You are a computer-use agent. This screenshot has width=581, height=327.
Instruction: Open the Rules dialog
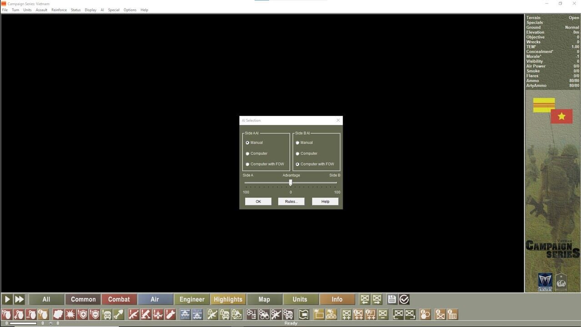(x=290, y=201)
